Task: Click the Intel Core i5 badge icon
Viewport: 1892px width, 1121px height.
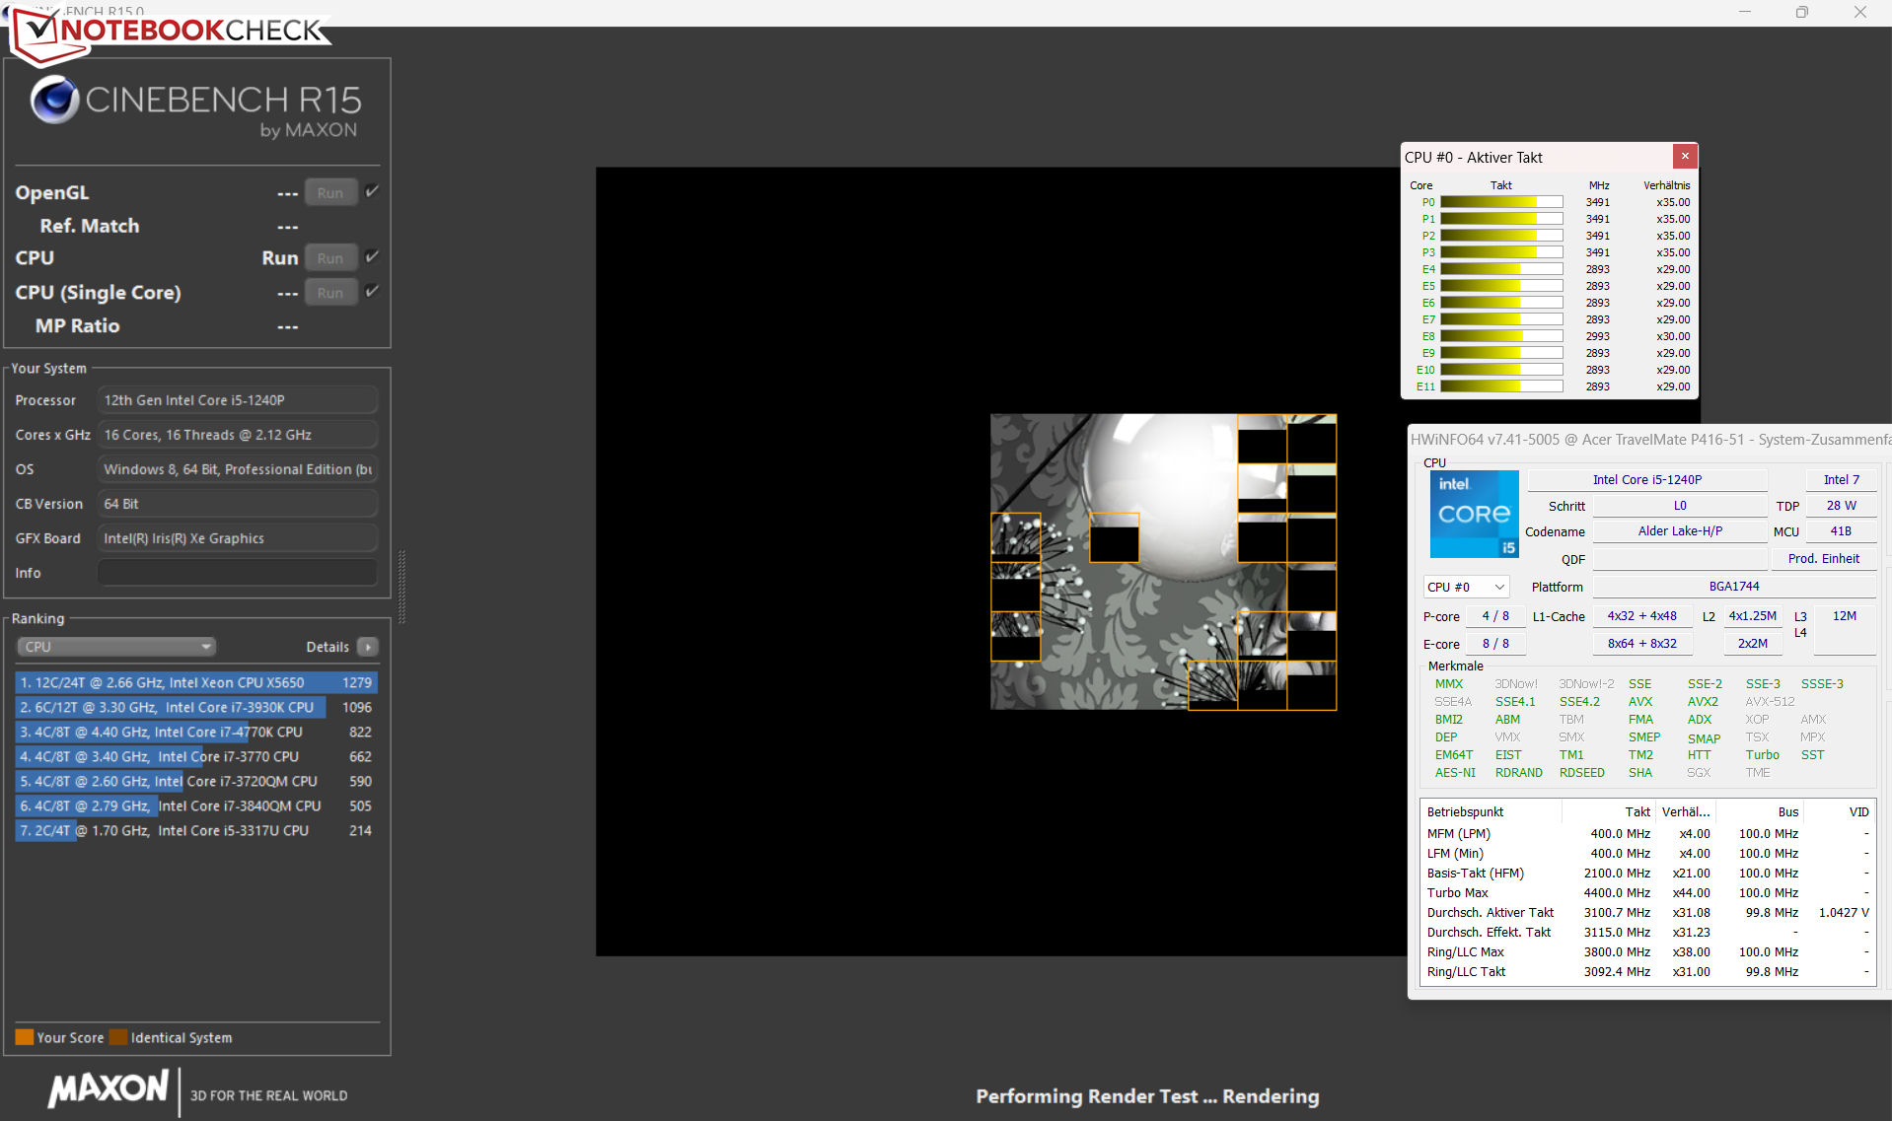Action: tap(1474, 514)
